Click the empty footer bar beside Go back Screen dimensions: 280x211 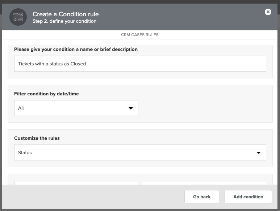(93, 197)
